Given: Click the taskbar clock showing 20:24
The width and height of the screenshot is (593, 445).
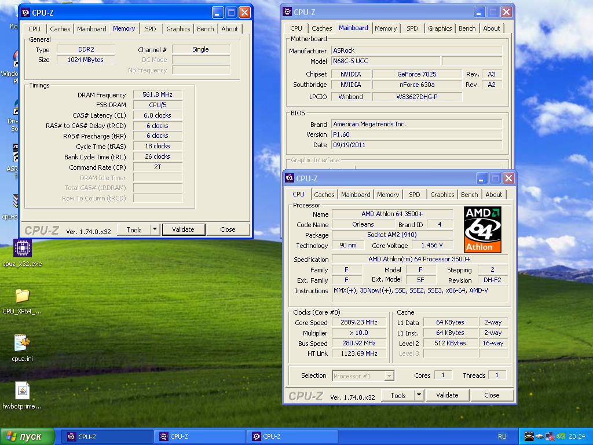Looking at the screenshot, I should (577, 436).
